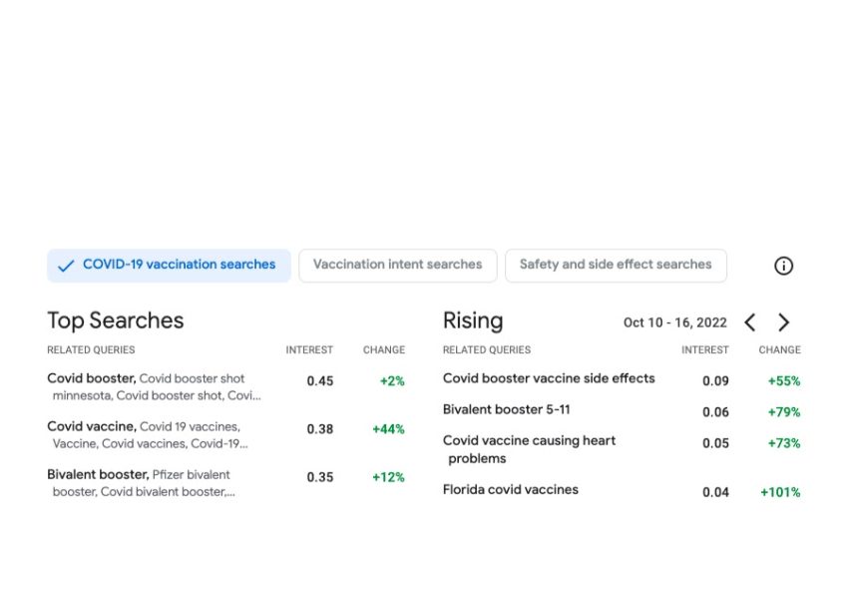This screenshot has height=594, width=848.
Task: Go to next week with right chevron
Action: (783, 322)
